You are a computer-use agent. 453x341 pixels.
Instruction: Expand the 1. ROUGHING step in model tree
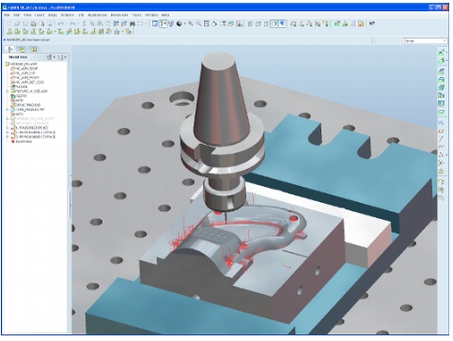click(x=8, y=128)
